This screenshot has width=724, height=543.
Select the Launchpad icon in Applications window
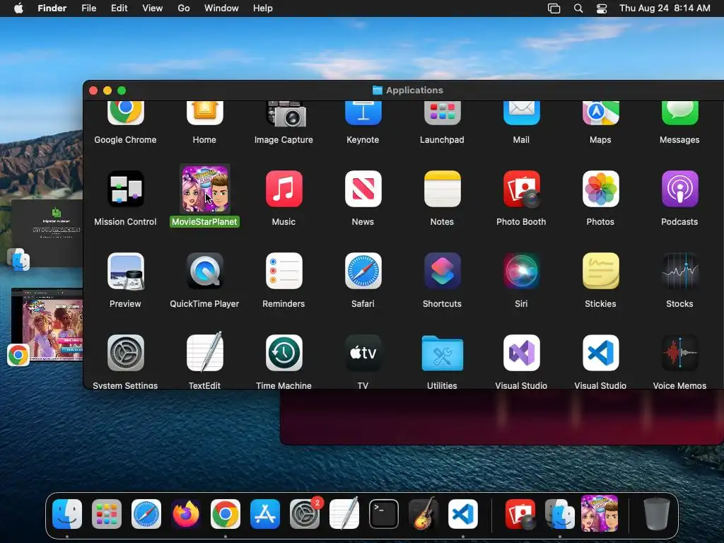tap(442, 112)
